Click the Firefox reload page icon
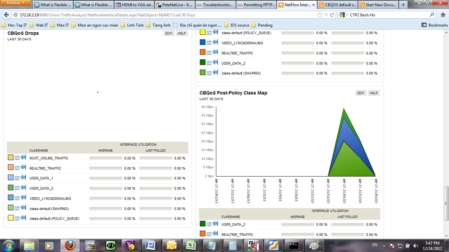 (x=332, y=15)
